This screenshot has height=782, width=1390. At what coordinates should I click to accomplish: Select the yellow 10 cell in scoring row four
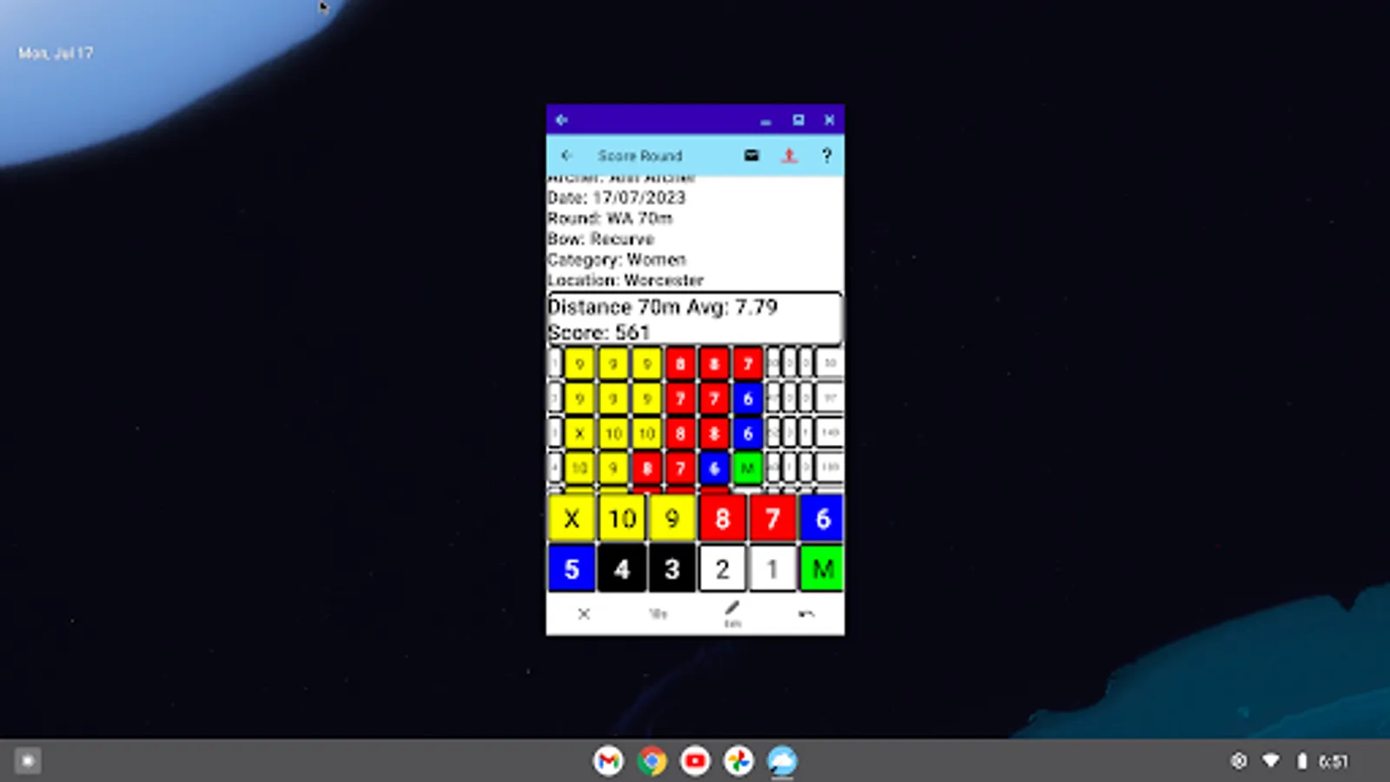tap(579, 468)
